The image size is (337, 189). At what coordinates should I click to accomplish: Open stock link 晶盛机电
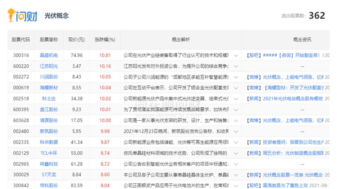tap(49, 55)
